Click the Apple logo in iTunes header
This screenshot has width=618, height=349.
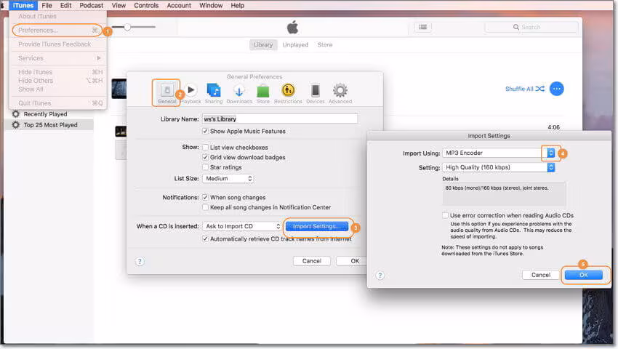pos(292,27)
